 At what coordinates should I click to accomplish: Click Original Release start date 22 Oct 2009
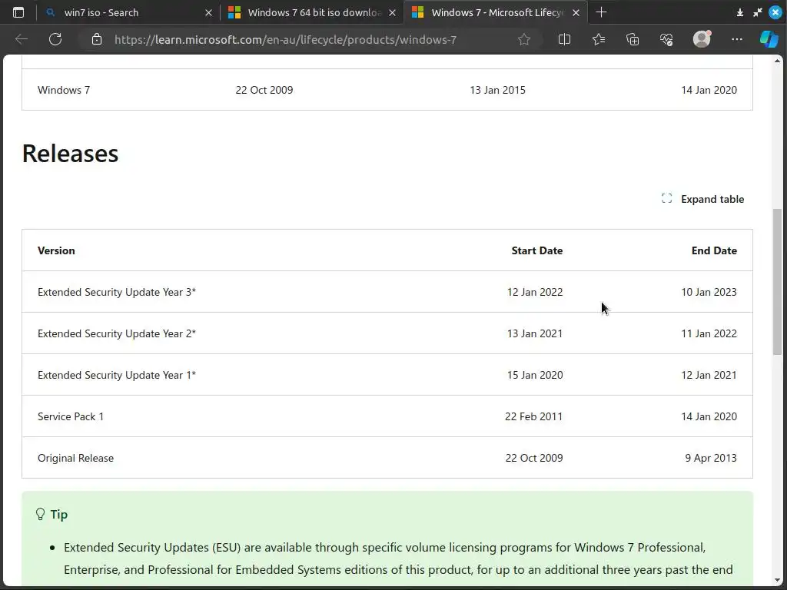[x=534, y=458]
